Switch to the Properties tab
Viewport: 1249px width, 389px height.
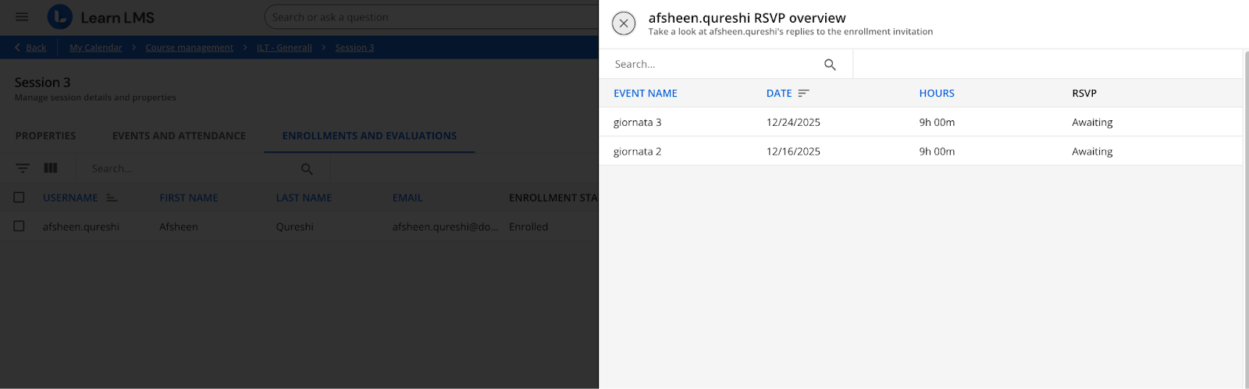point(45,136)
